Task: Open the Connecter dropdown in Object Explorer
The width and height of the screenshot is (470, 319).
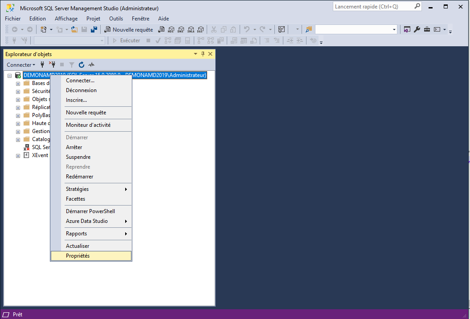Action: point(21,65)
